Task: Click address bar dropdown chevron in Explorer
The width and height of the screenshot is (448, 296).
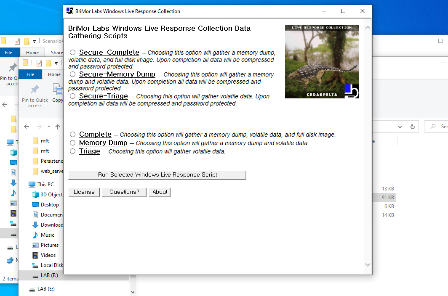Action: [400, 127]
